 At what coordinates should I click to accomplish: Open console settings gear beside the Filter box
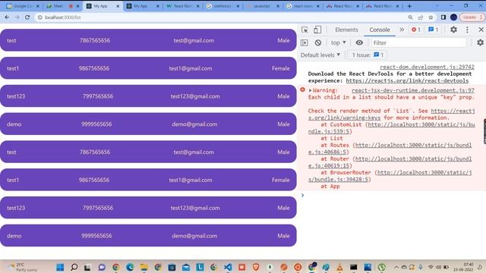(x=480, y=42)
